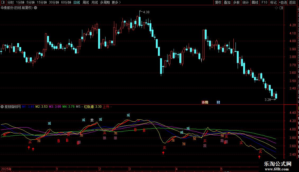Click the 2025年 label on the time axis
This screenshot has height=172, width=299.
click(x=6, y=169)
